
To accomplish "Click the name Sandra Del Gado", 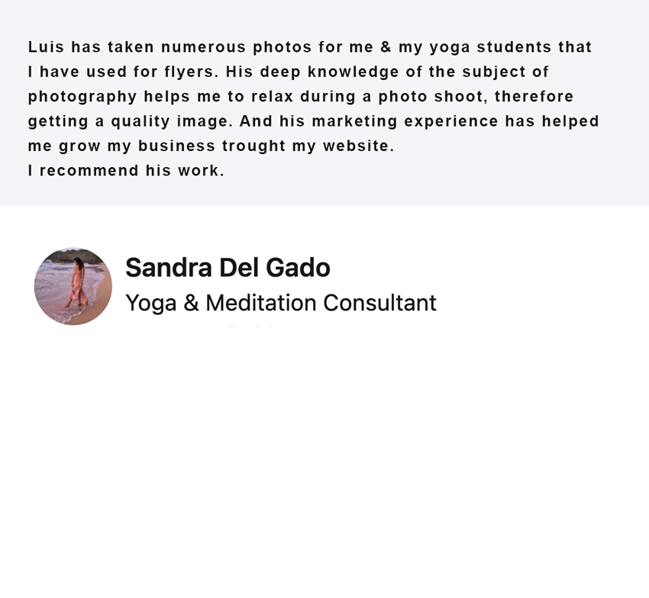I will (228, 268).
